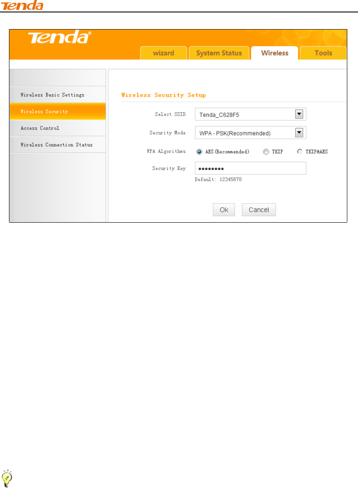358x489 pixels.
Task: Click the WPA Algorithms label
Action: click(166, 151)
